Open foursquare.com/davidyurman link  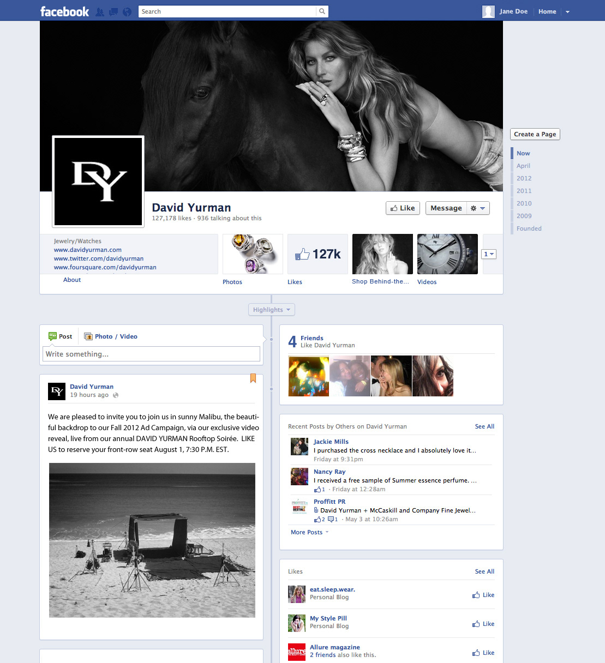[x=105, y=267]
